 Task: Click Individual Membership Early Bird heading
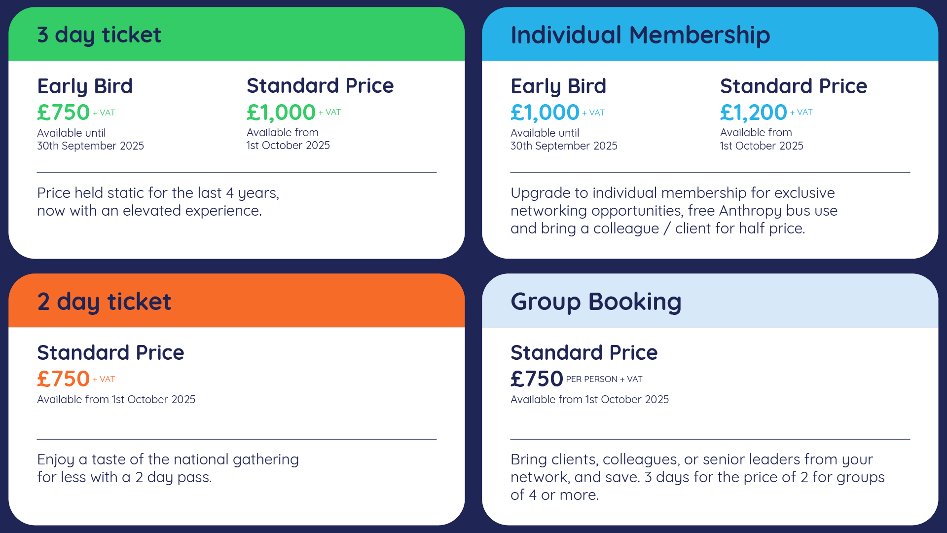(558, 86)
